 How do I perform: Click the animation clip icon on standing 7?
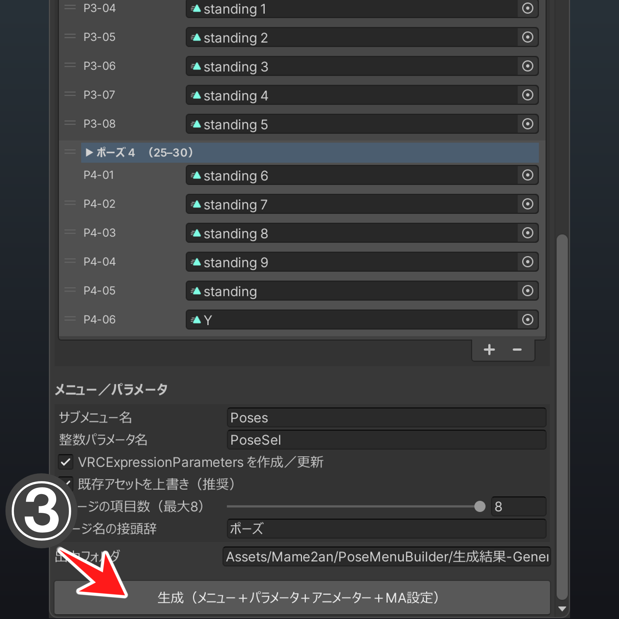[196, 204]
